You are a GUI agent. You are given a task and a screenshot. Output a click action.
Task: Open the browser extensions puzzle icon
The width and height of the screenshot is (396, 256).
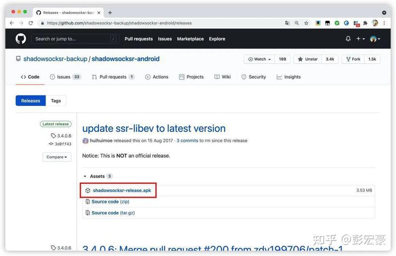pos(365,23)
